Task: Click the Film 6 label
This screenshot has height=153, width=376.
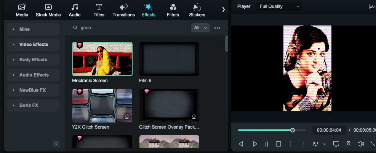Action: [145, 81]
